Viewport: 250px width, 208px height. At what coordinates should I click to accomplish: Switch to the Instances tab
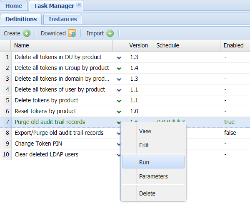pyautogui.click(x=62, y=19)
